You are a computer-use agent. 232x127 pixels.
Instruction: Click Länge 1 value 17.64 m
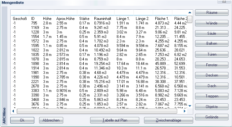(x=123, y=64)
